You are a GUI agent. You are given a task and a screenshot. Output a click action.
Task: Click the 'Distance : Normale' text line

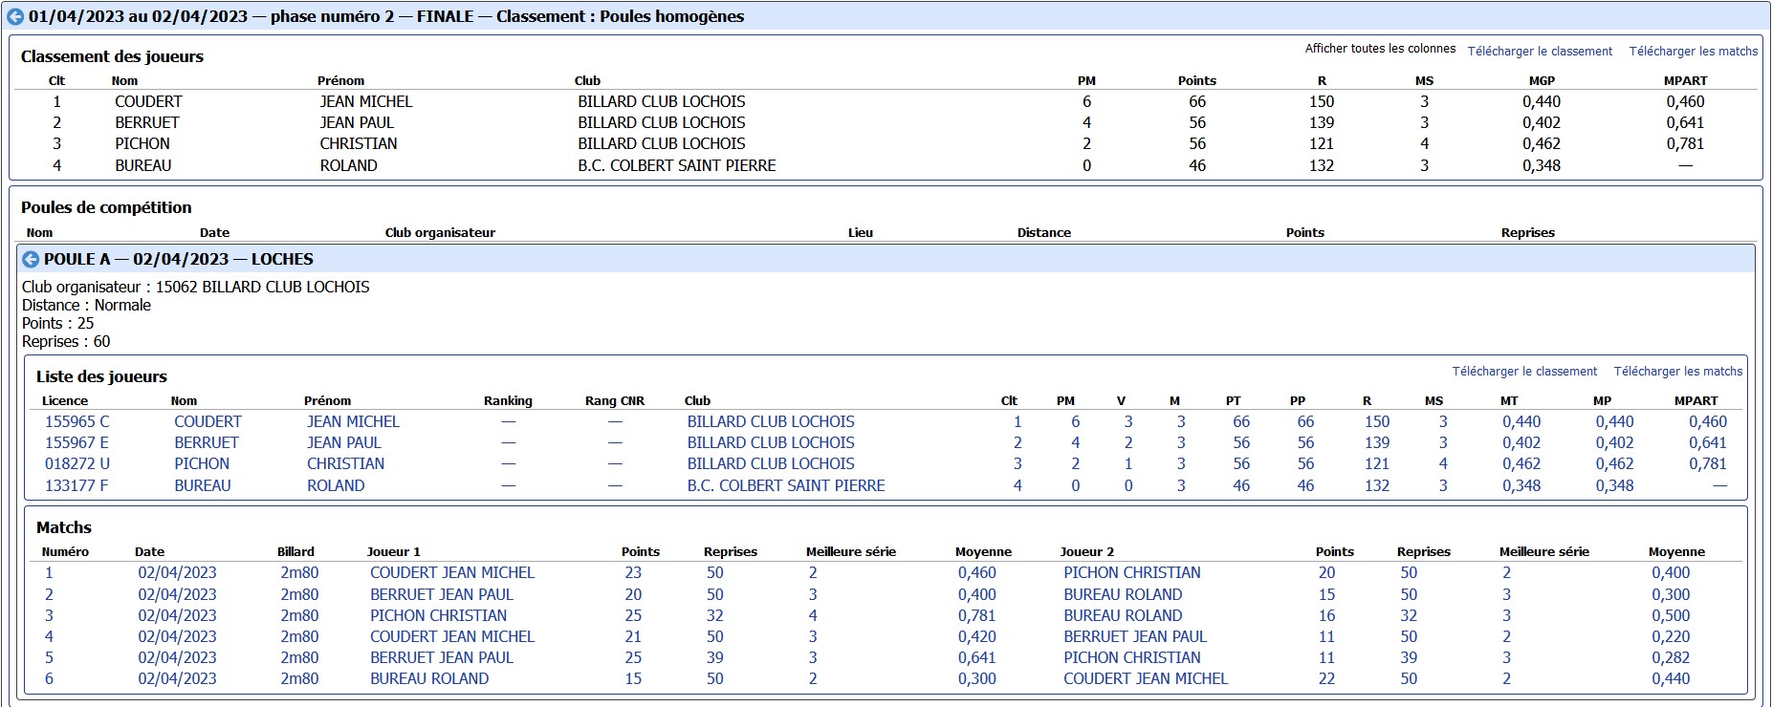click(86, 305)
